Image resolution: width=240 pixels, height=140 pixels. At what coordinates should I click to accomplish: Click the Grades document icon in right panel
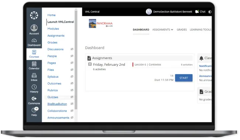click(201, 92)
